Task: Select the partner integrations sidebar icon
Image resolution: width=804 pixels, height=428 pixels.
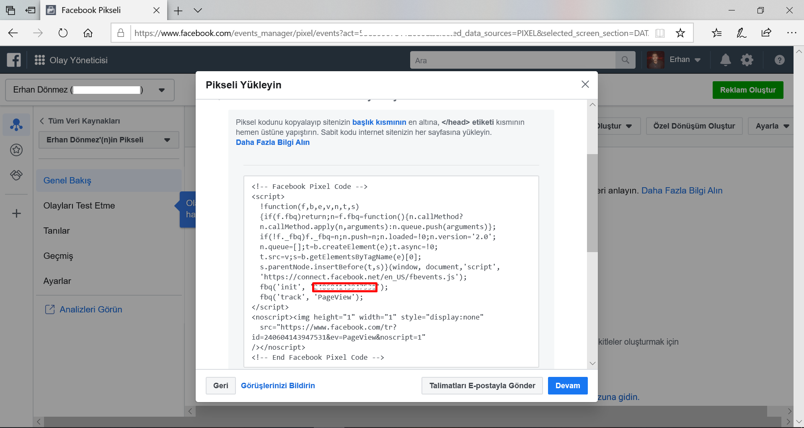Action: [x=16, y=175]
